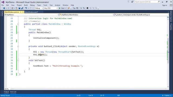The height and width of the screenshot is (97, 173).
Task: Toggle a bookmark with the bookmark icon
Action: 87,8
